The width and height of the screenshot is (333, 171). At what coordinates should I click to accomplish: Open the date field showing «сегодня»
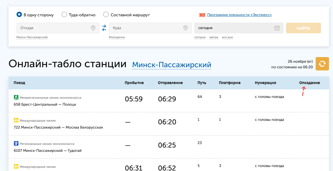pos(239,28)
